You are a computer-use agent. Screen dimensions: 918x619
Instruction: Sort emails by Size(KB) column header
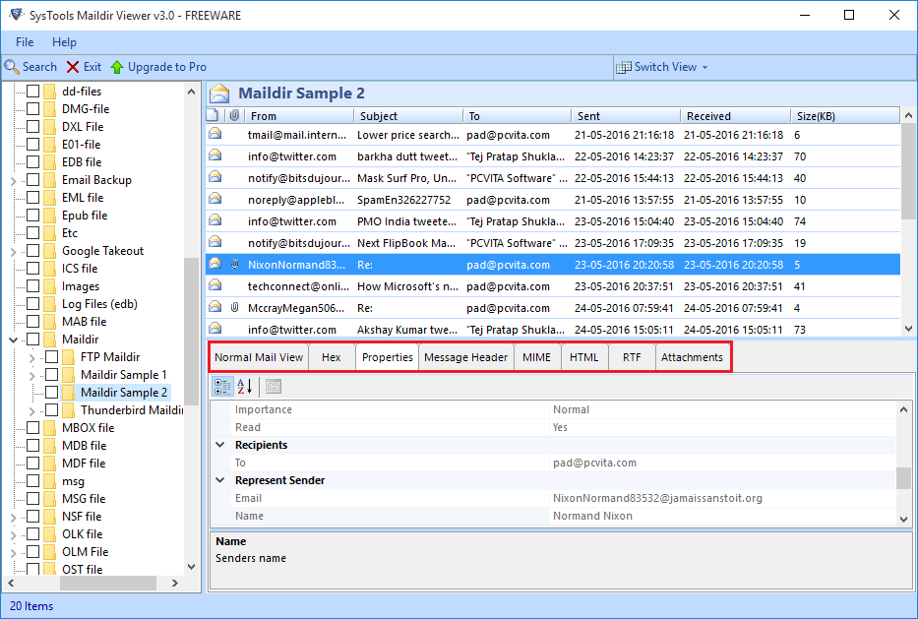click(845, 116)
